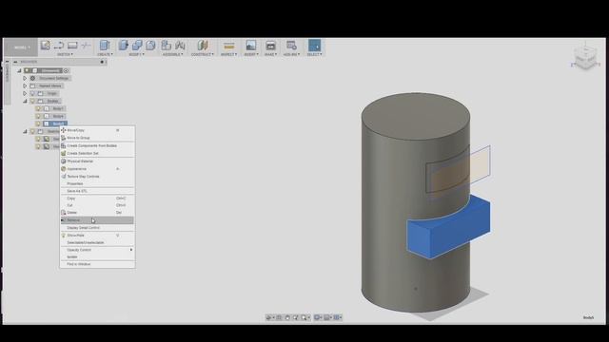Choose Remove in the context menu
609x342 pixels.
pos(97,220)
